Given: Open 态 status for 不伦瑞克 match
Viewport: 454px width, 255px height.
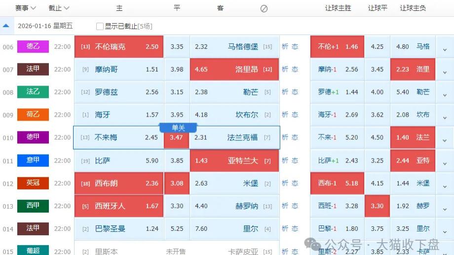Looking at the screenshot, I should [295, 46].
